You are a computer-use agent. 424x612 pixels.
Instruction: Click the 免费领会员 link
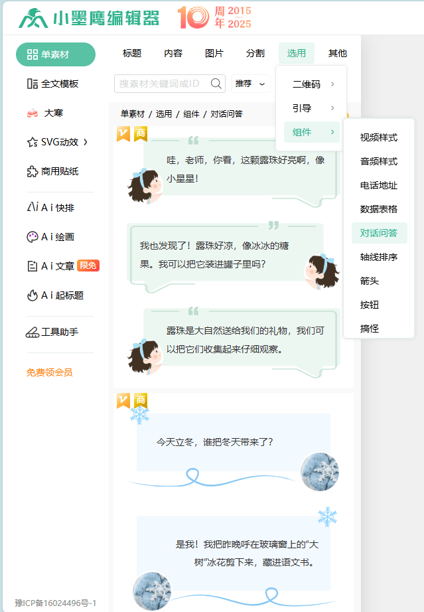(50, 372)
